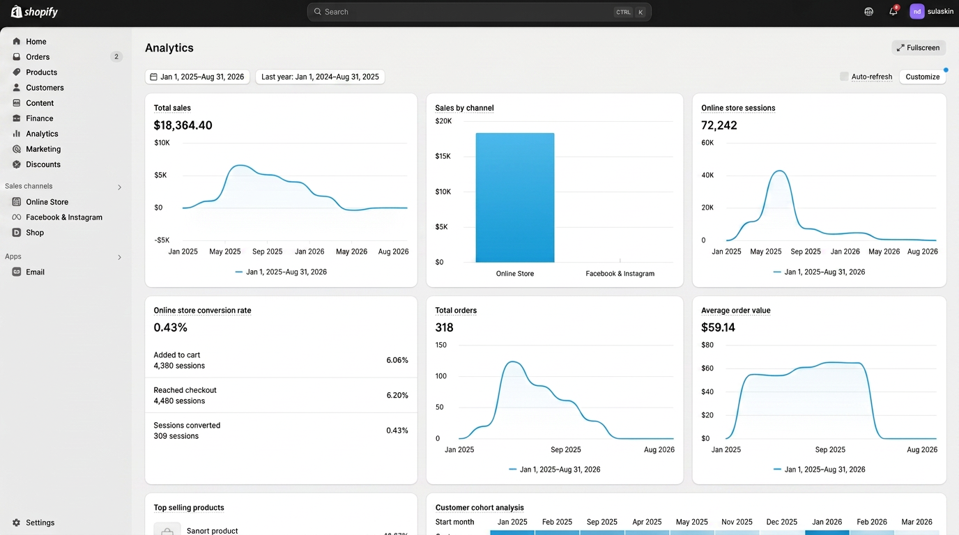Click the Discounts badge icon

click(17, 164)
